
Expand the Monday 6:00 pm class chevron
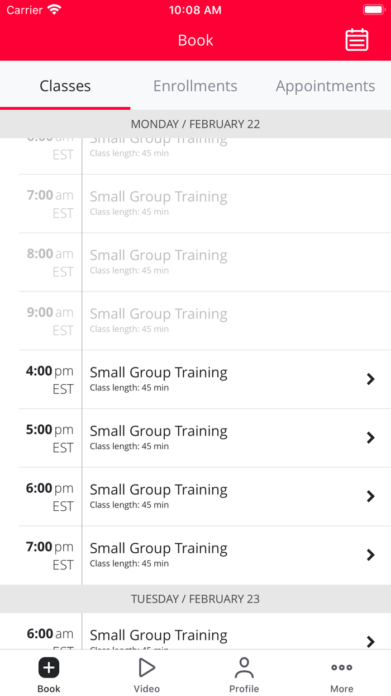(x=370, y=496)
